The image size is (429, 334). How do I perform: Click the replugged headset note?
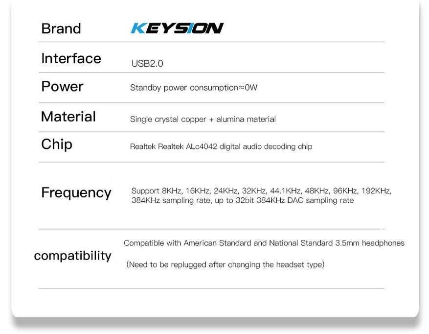226,264
